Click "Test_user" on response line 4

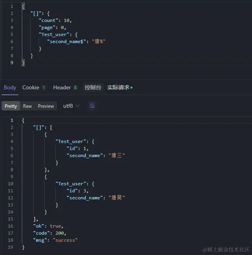tap(71, 141)
